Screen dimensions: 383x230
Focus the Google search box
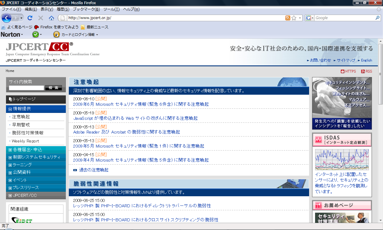(x=345, y=18)
